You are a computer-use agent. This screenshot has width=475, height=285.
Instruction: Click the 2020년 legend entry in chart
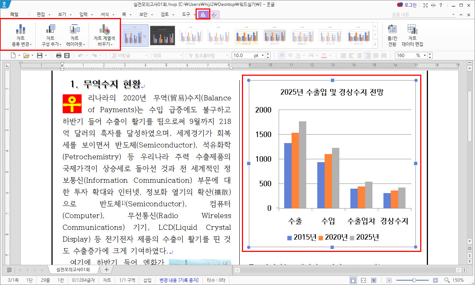click(x=333, y=237)
